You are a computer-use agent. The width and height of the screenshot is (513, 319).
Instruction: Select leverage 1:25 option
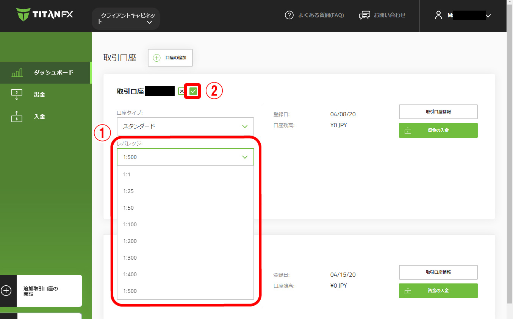[x=185, y=191]
